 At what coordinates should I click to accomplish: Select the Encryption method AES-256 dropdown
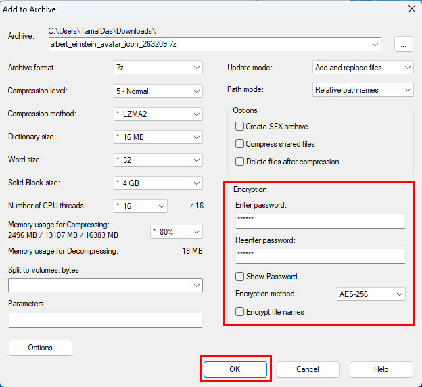pos(371,294)
